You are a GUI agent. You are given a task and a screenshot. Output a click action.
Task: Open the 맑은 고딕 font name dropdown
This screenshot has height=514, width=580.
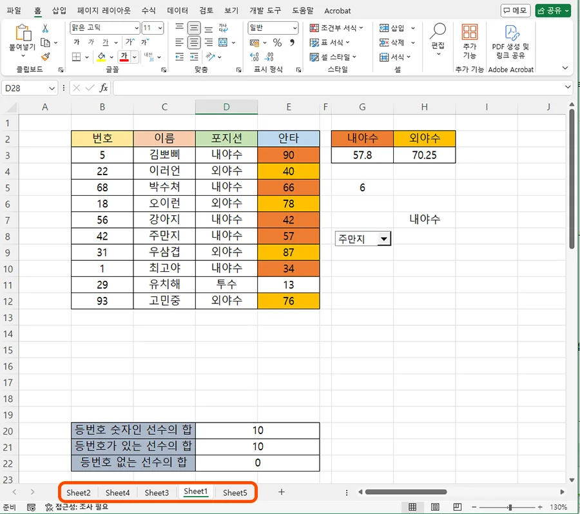pos(137,28)
